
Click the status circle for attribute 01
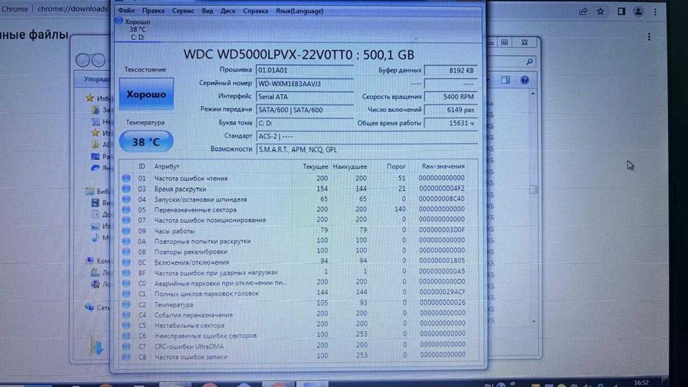(127, 178)
